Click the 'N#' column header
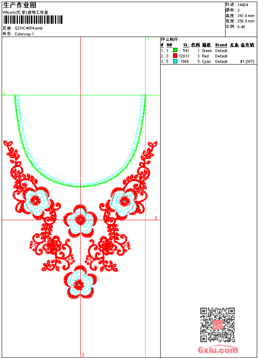The image size is (258, 358). pyautogui.click(x=169, y=45)
